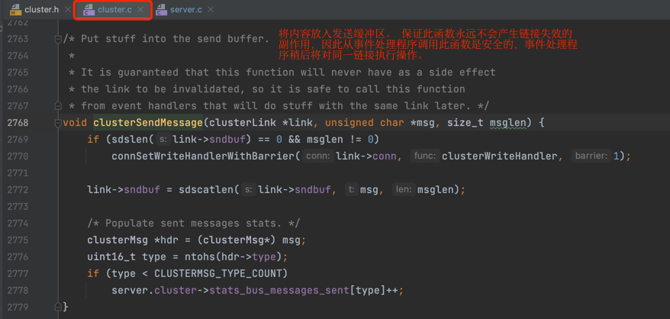Screen dimensions: 670x319
Task: Click the server.c file icon in the tab
Action: [x=161, y=9]
